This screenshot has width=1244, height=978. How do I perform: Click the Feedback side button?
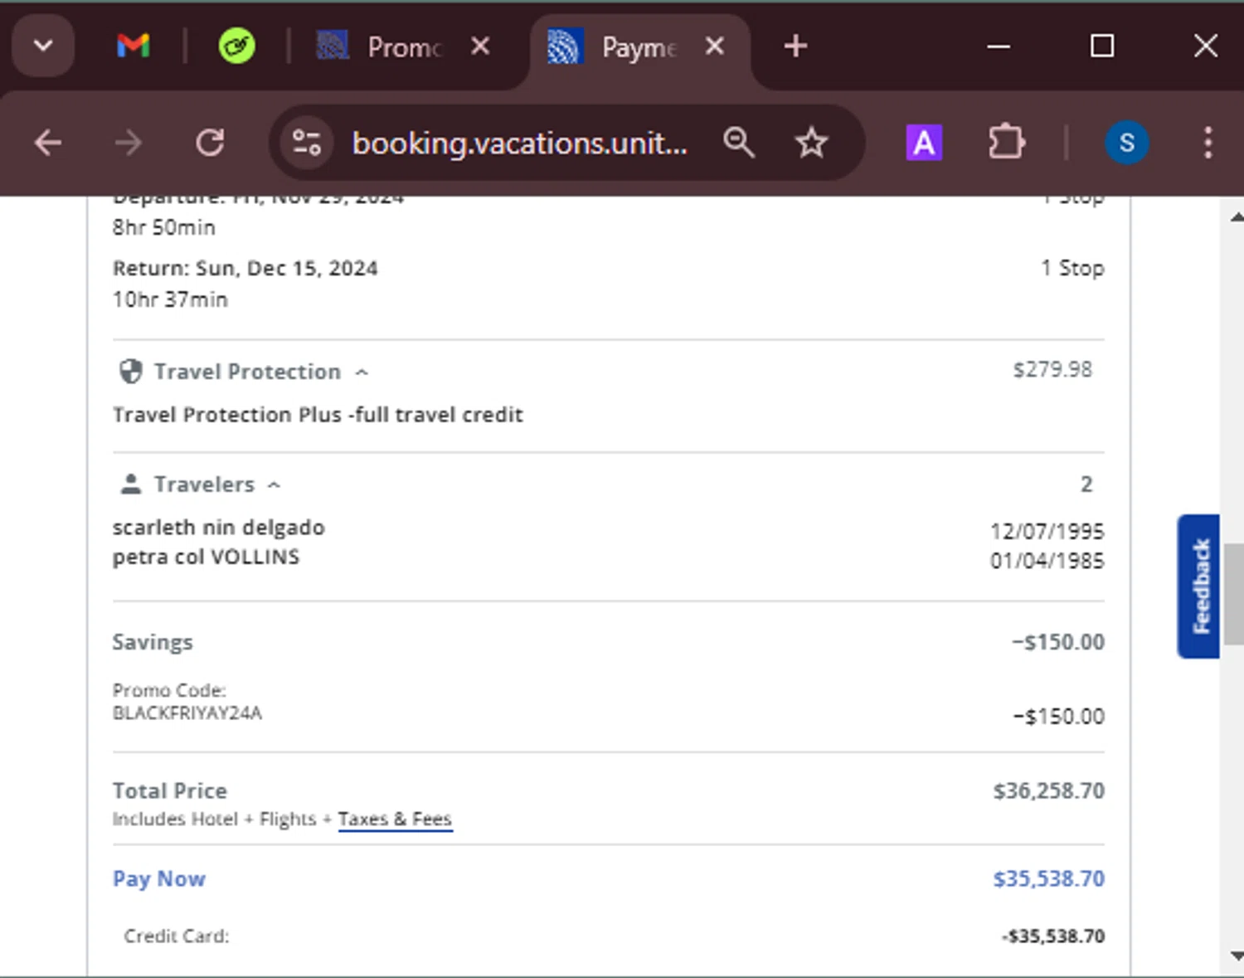1199,586
